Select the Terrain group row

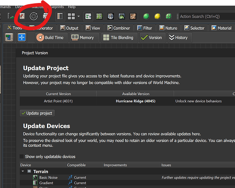pos(127,171)
